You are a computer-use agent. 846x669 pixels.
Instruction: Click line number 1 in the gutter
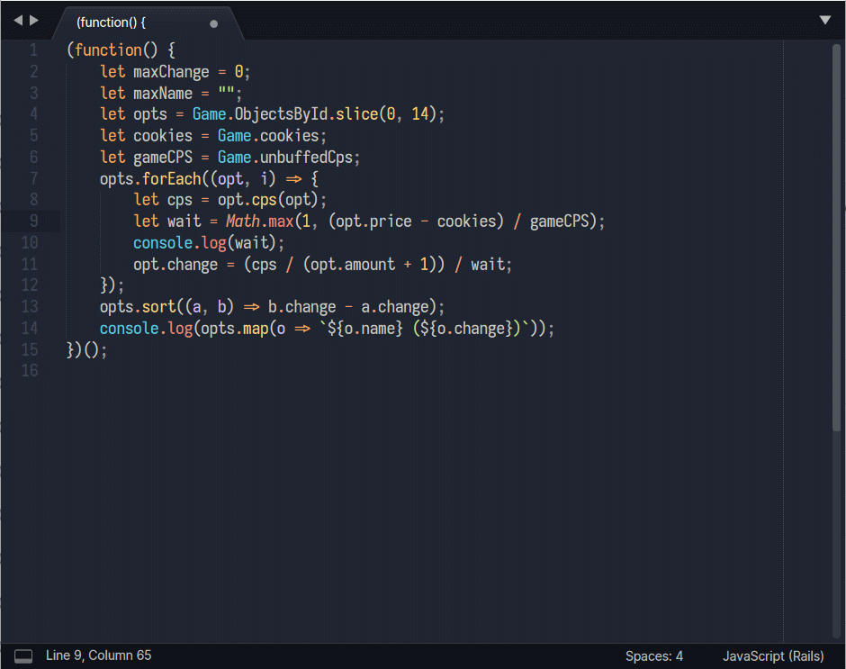click(33, 50)
